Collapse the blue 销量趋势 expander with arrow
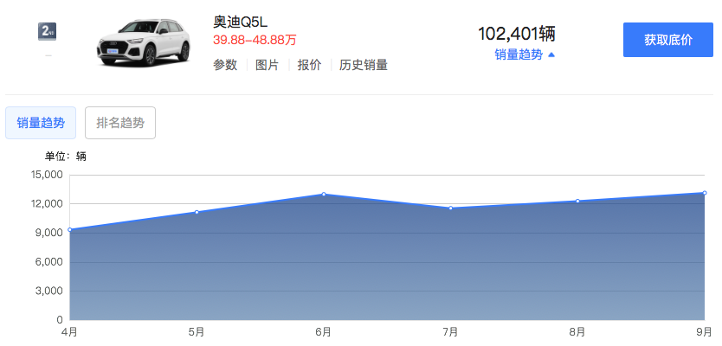Image resolution: width=722 pixels, height=346 pixels. tap(525, 54)
